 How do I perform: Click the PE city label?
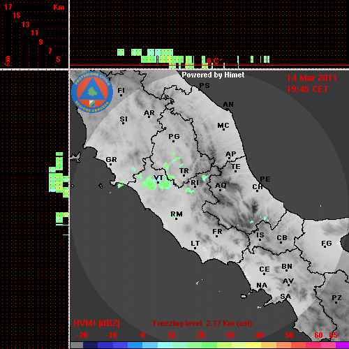tap(265, 179)
